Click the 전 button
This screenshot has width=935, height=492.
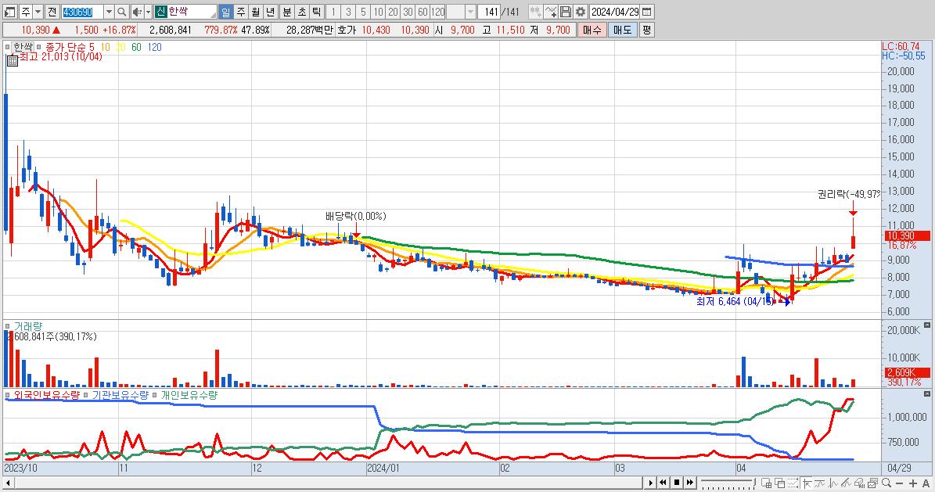coord(52,12)
